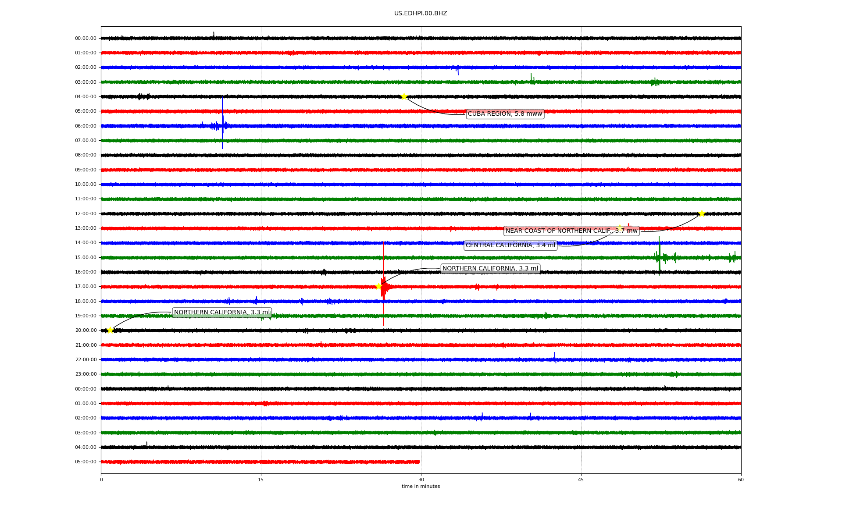
Task: Click the yellow star at start of 20:00:00 trace
Action: tap(110, 330)
